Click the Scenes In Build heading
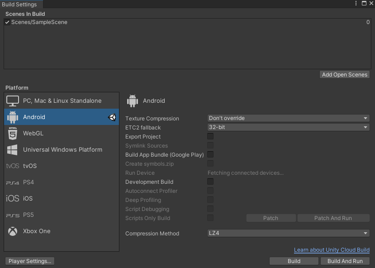 tap(25, 14)
